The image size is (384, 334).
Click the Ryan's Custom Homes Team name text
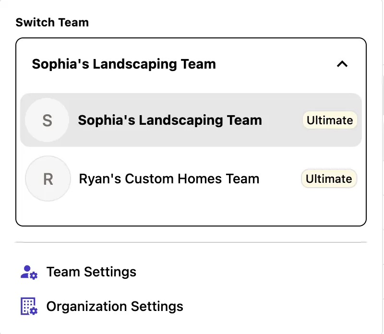pos(169,179)
